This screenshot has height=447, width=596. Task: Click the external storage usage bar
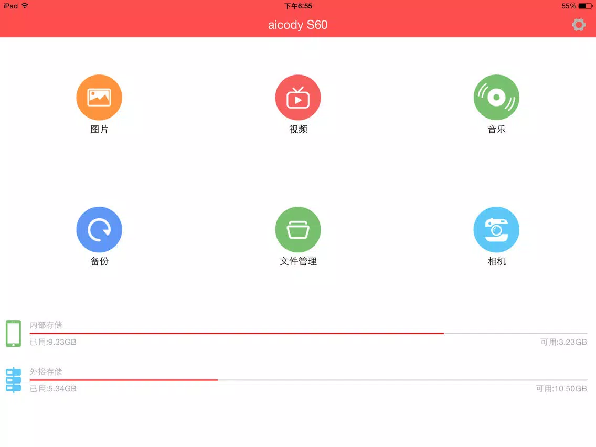[308, 380]
